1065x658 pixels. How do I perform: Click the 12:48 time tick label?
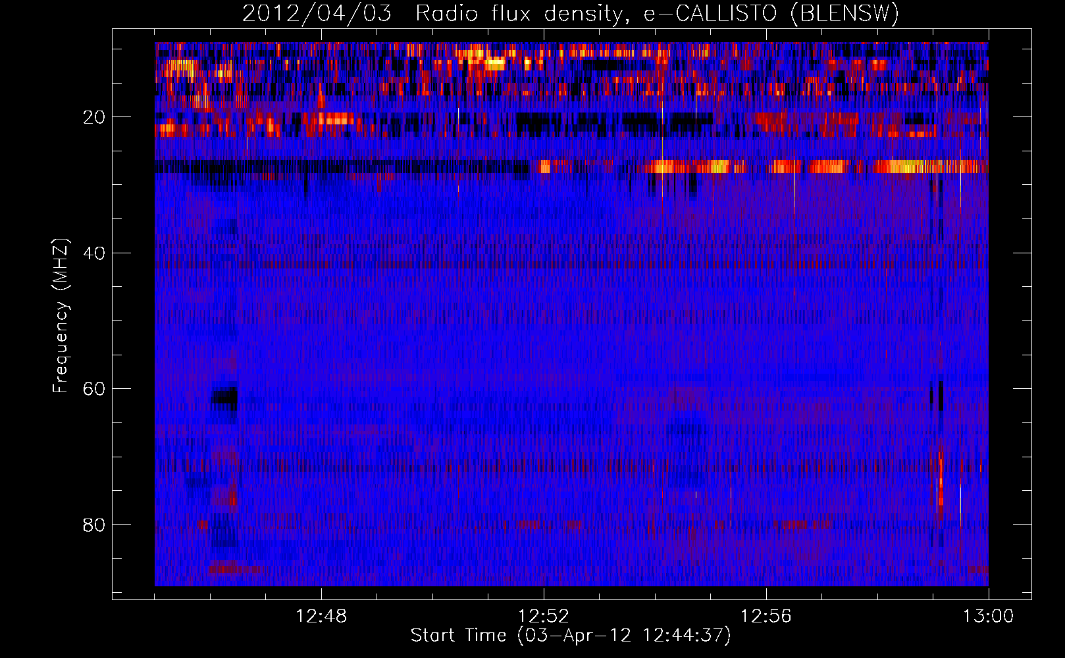point(321,617)
